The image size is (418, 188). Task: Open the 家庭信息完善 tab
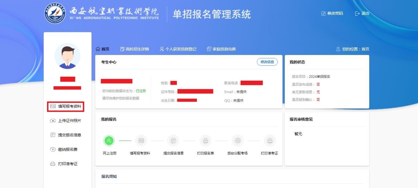point(221,49)
